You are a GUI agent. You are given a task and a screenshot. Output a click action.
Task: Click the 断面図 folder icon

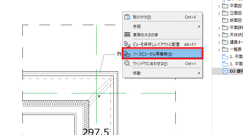[225, 20]
